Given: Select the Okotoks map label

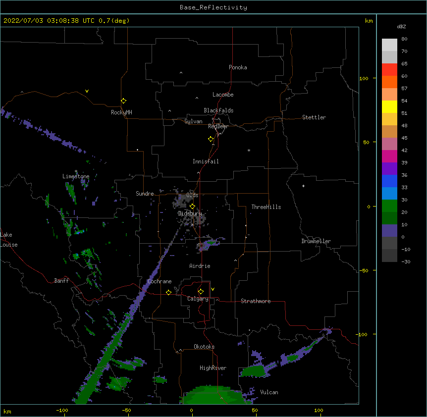Looking at the screenshot, I should [204, 347].
